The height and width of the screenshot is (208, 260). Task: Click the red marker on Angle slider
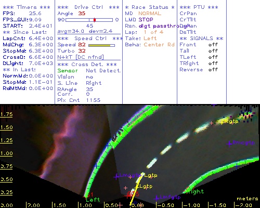(x=95, y=20)
